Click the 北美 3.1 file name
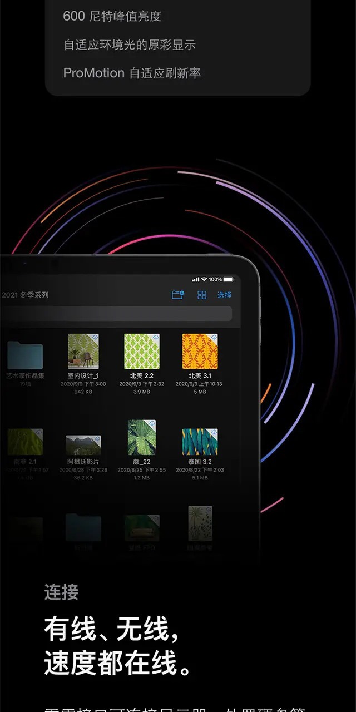The height and width of the screenshot is (712, 356). [200, 376]
